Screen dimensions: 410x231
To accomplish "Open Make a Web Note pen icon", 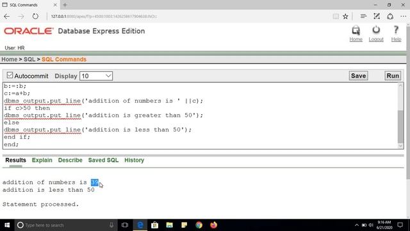I will tap(377, 16).
